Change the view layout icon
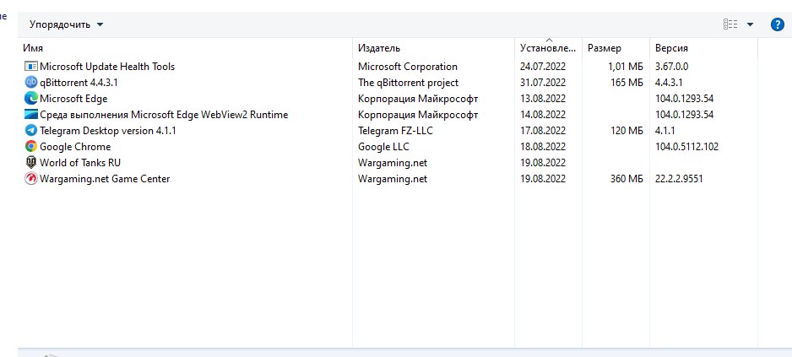Viewport: 792px width, 357px height. tap(730, 24)
